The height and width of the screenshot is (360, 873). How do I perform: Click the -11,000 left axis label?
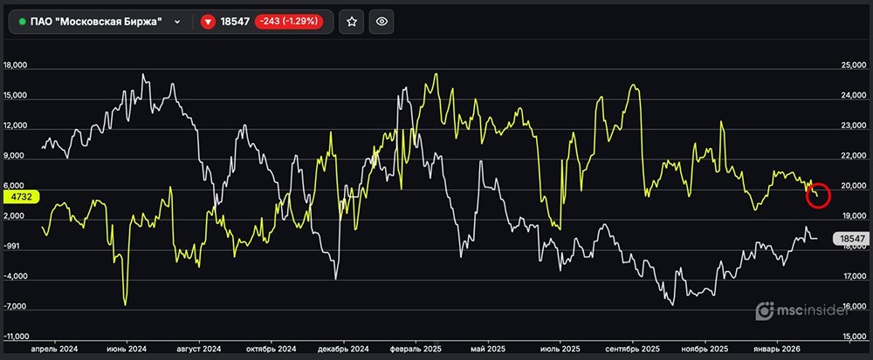point(16,336)
